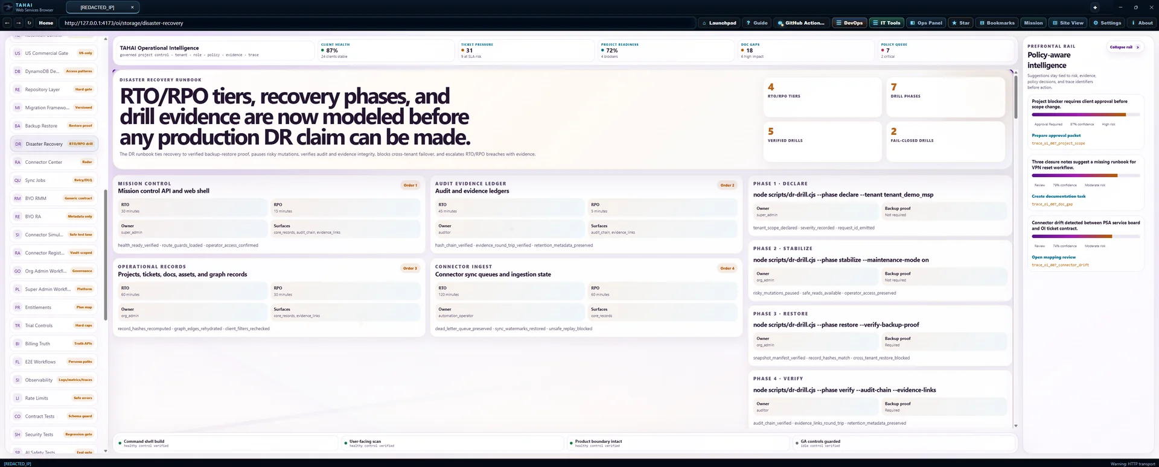Click the DB icon beside DynamoDB
The height and width of the screenshot is (467, 1159).
18,71
